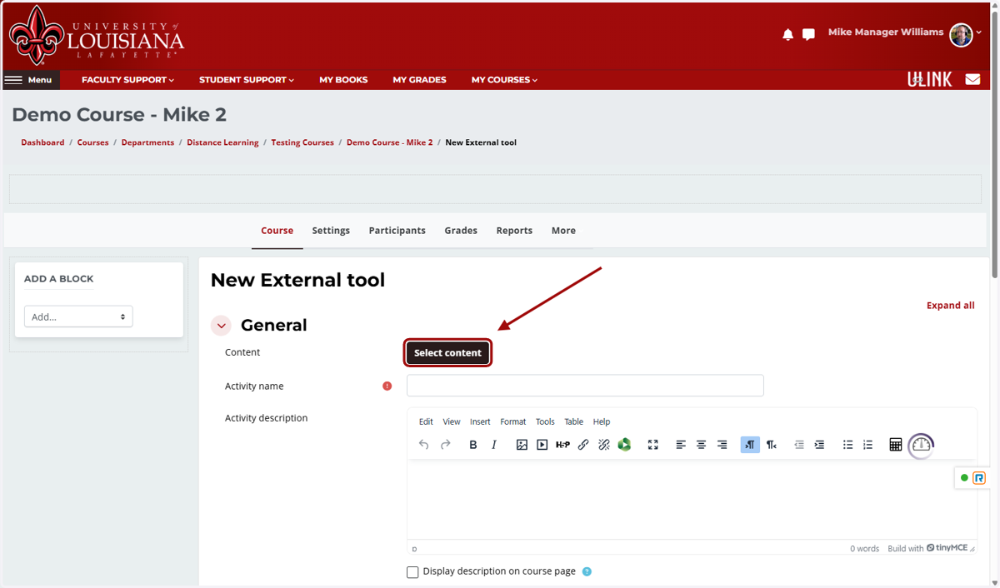Open the Distance Learning breadcrumb link
The image size is (1000, 588).
[x=222, y=142]
